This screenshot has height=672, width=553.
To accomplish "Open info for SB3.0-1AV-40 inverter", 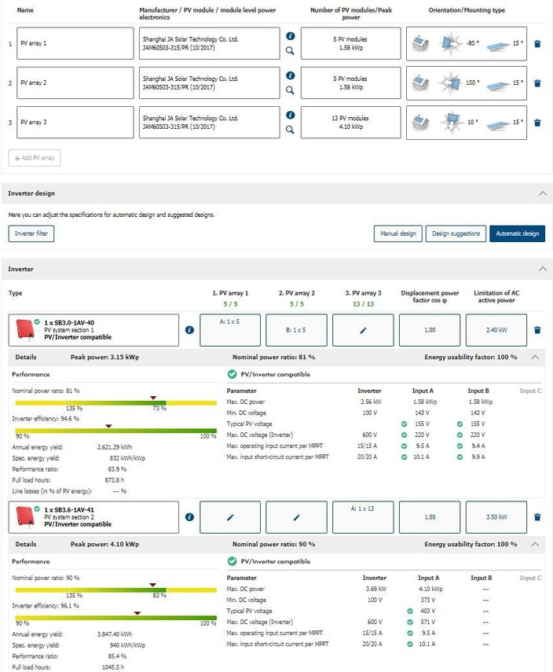I will click(x=189, y=330).
